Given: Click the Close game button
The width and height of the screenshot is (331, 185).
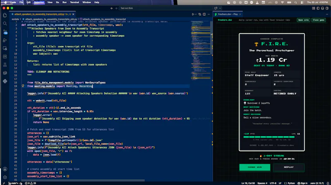Looking at the screenshot, I should coord(318,20).
